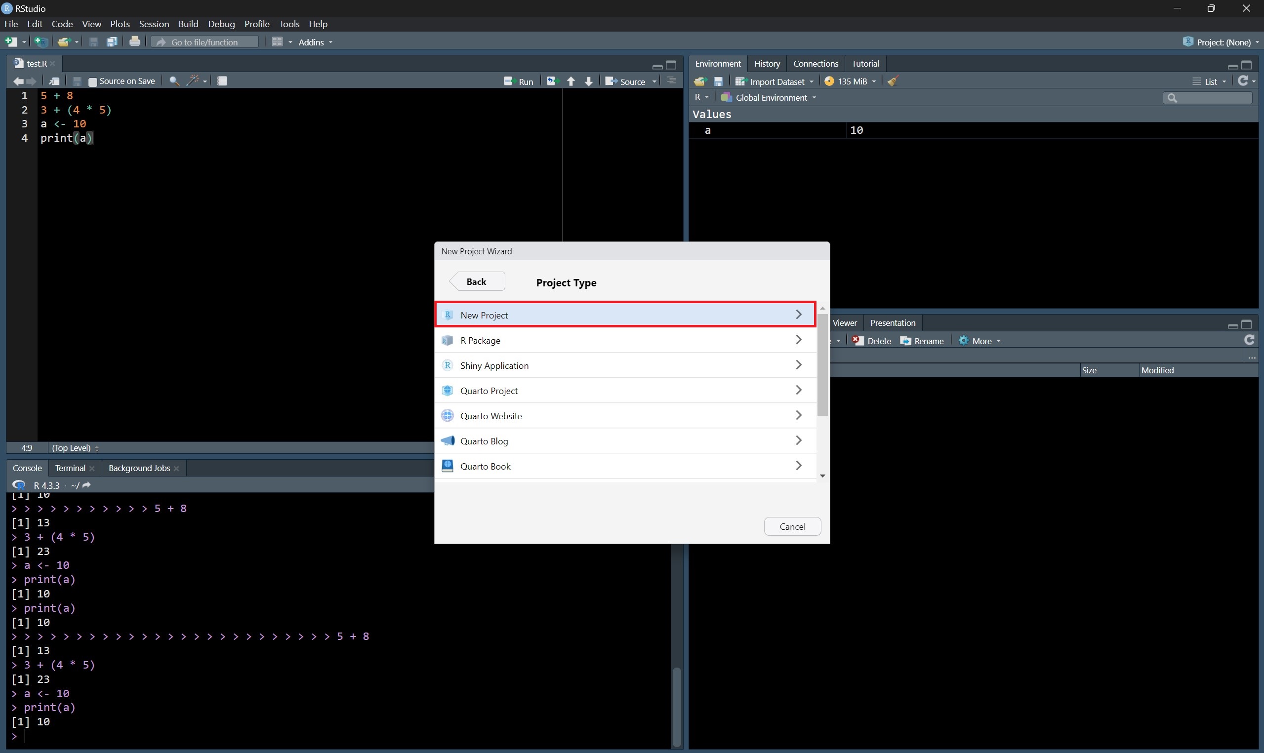
Task: Click the project type list scrollbar
Action: click(822, 365)
